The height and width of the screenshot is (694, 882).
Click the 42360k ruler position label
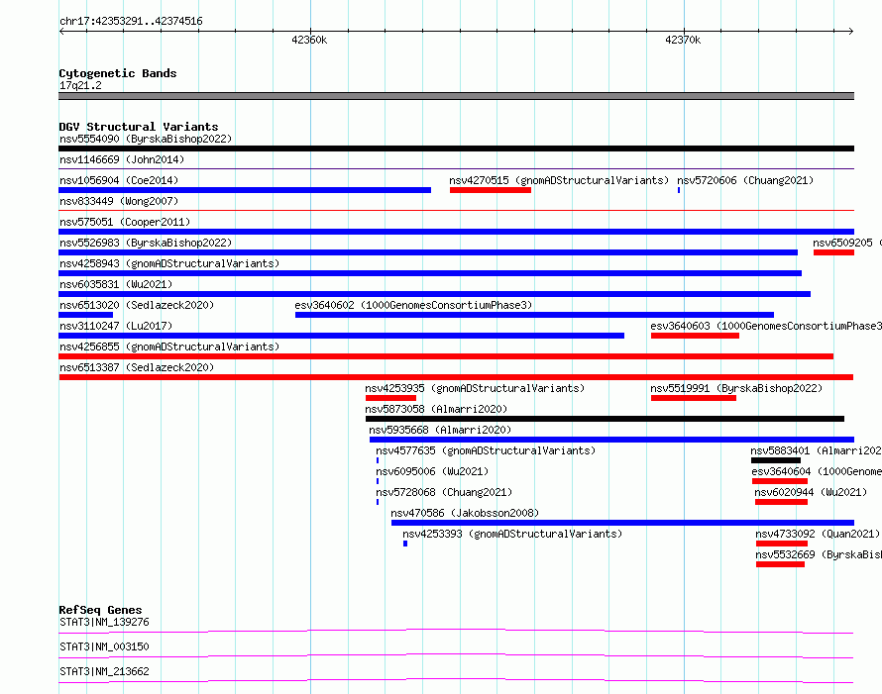click(309, 40)
